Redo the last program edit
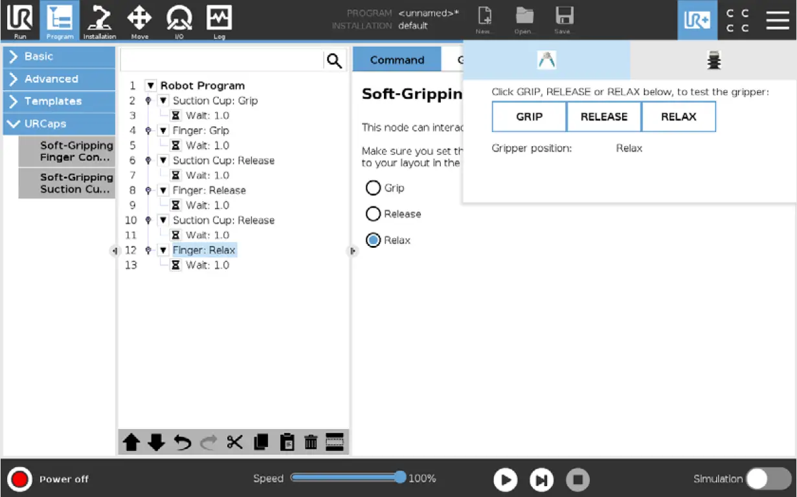Image resolution: width=797 pixels, height=497 pixels. click(x=208, y=443)
